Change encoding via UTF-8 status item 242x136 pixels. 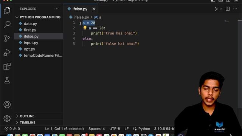pos(115,128)
